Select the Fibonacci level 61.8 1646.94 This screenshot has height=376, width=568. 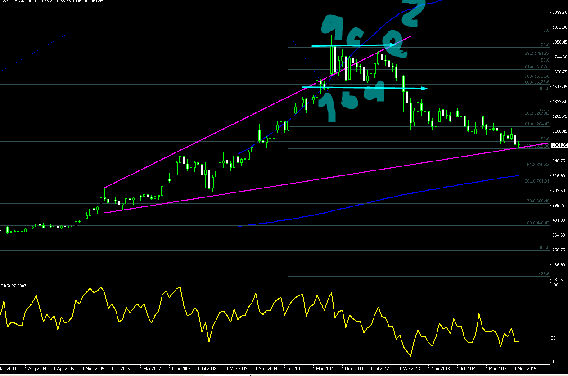click(538, 67)
